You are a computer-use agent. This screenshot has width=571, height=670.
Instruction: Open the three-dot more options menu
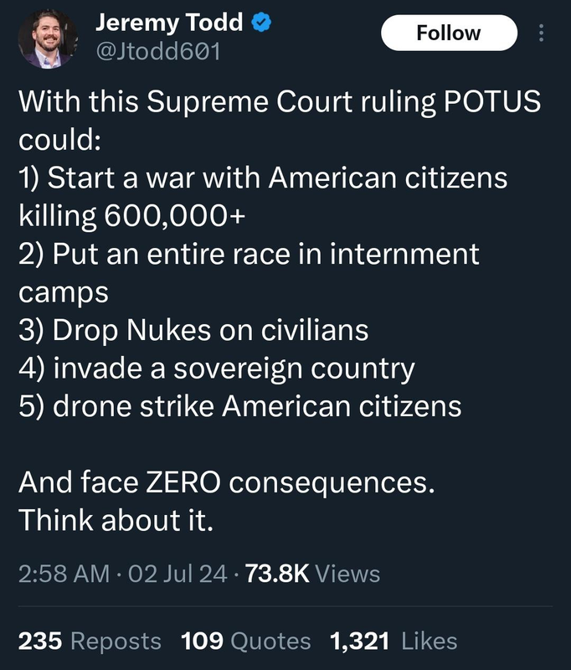(x=541, y=33)
